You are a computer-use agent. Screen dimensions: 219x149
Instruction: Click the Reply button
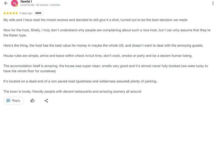click(14, 101)
